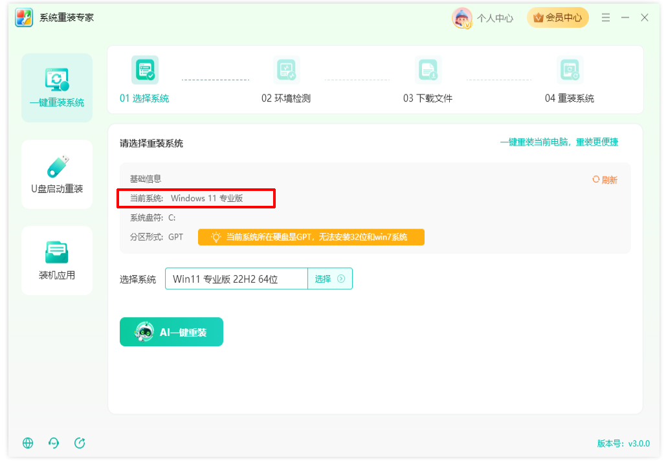The image size is (666, 466).
Task: Click the Win11 专业版 22H2 64位 system field
Action: [236, 279]
